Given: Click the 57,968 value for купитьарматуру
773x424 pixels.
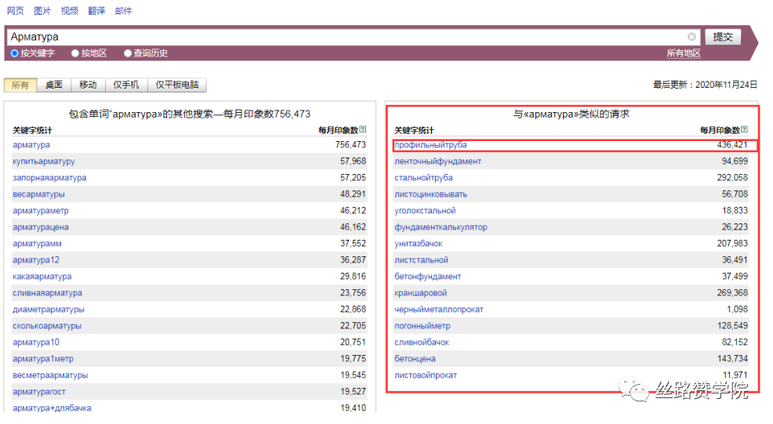Looking at the screenshot, I should (x=353, y=161).
